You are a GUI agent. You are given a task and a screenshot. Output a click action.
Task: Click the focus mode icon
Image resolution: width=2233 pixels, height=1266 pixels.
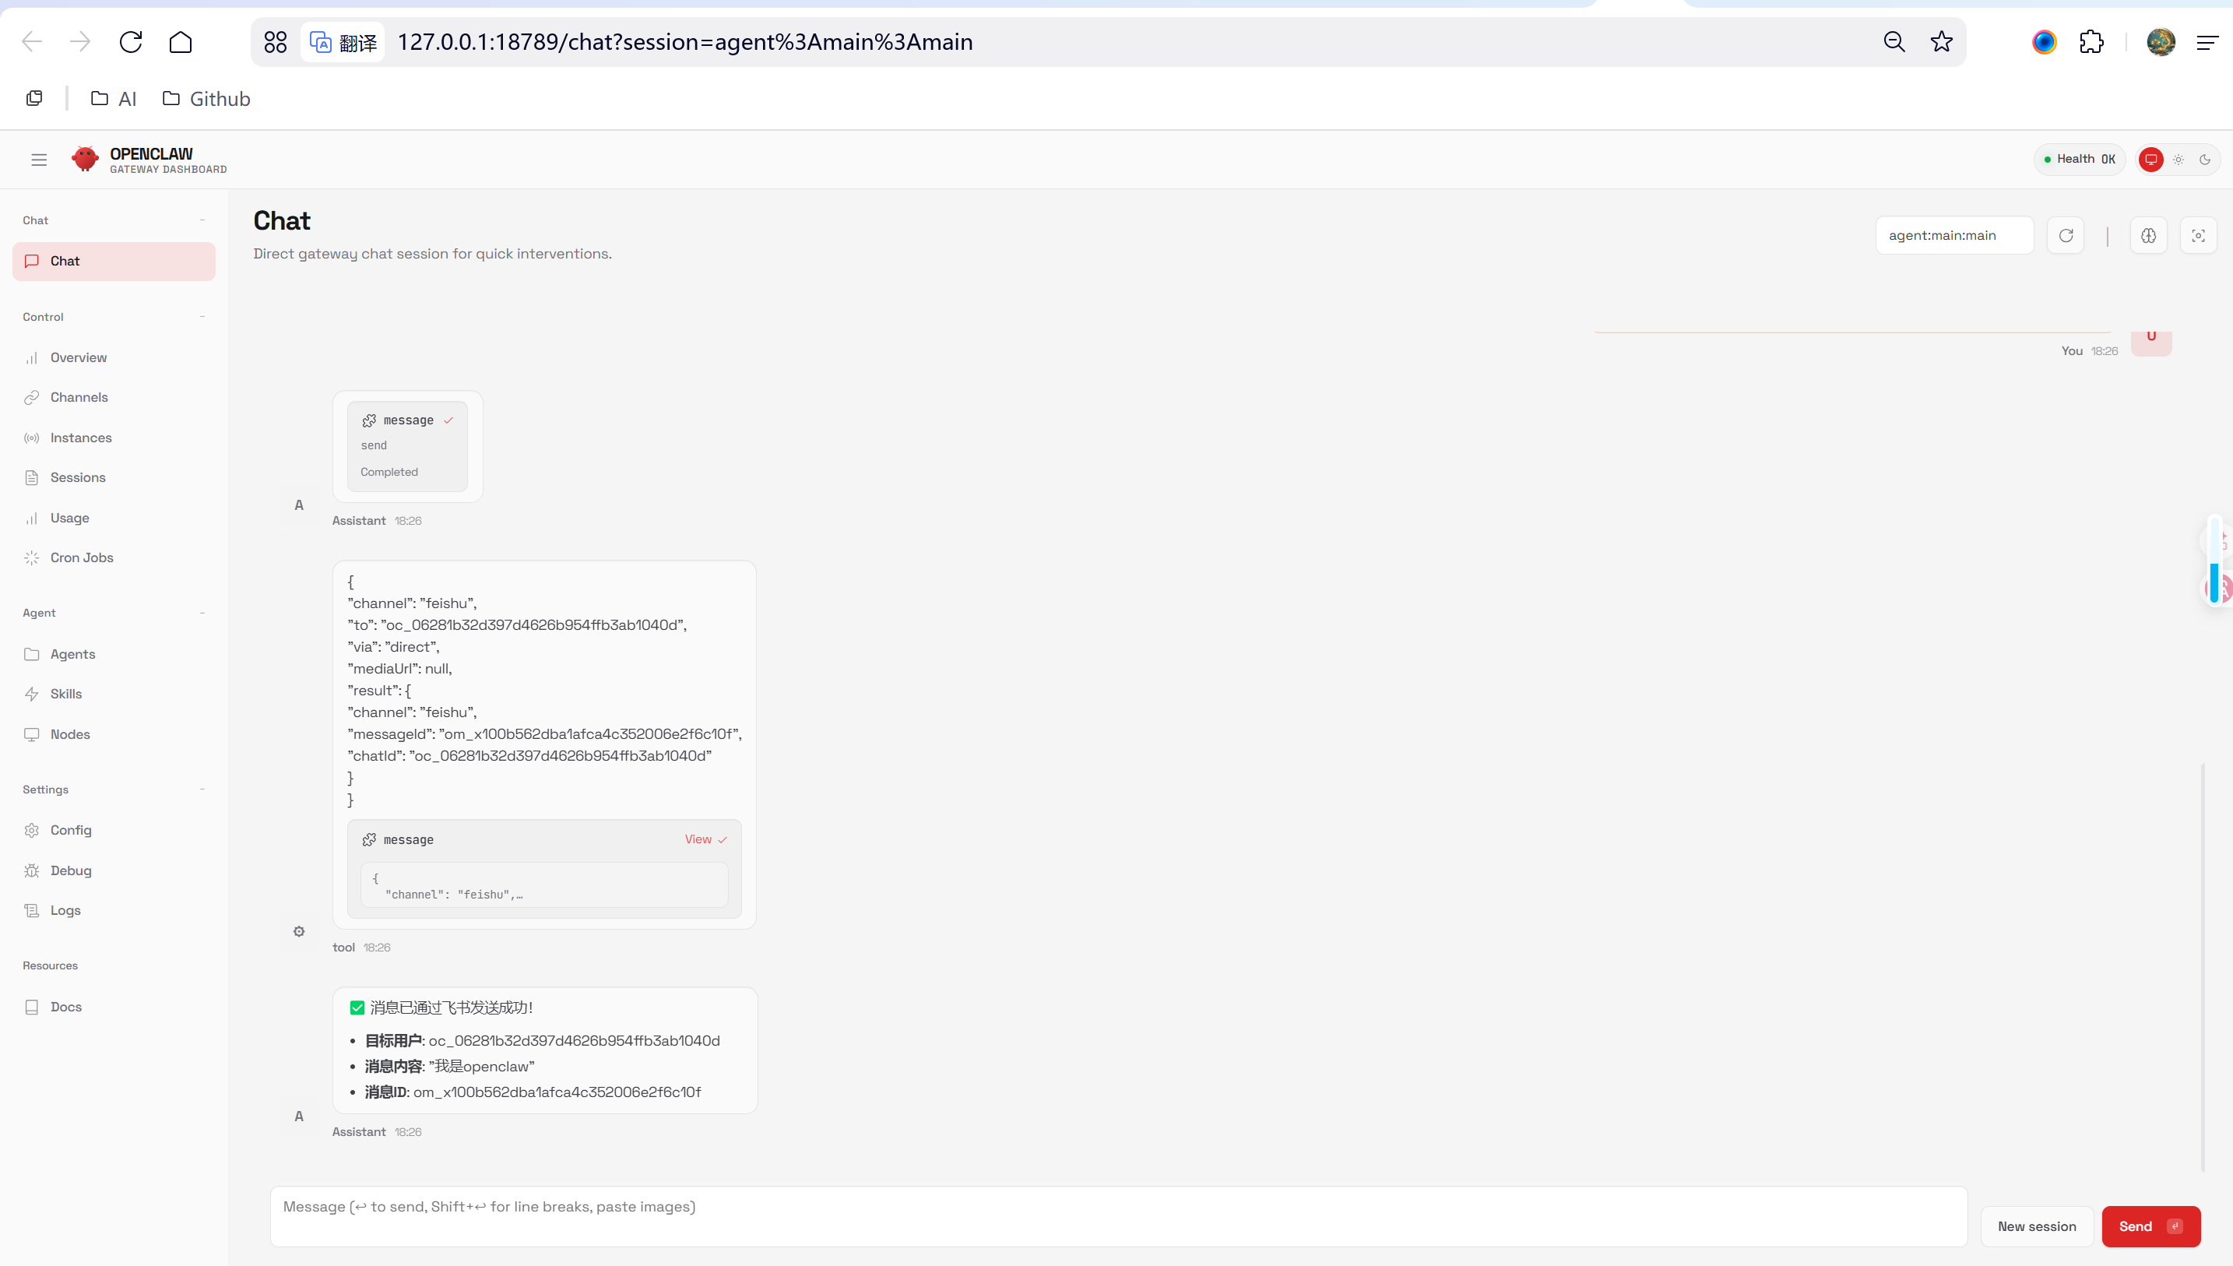[x=2198, y=236]
